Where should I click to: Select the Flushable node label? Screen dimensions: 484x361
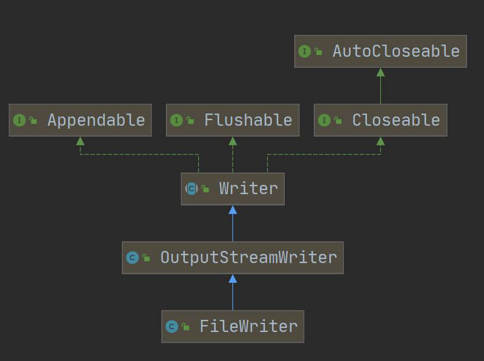coord(248,120)
